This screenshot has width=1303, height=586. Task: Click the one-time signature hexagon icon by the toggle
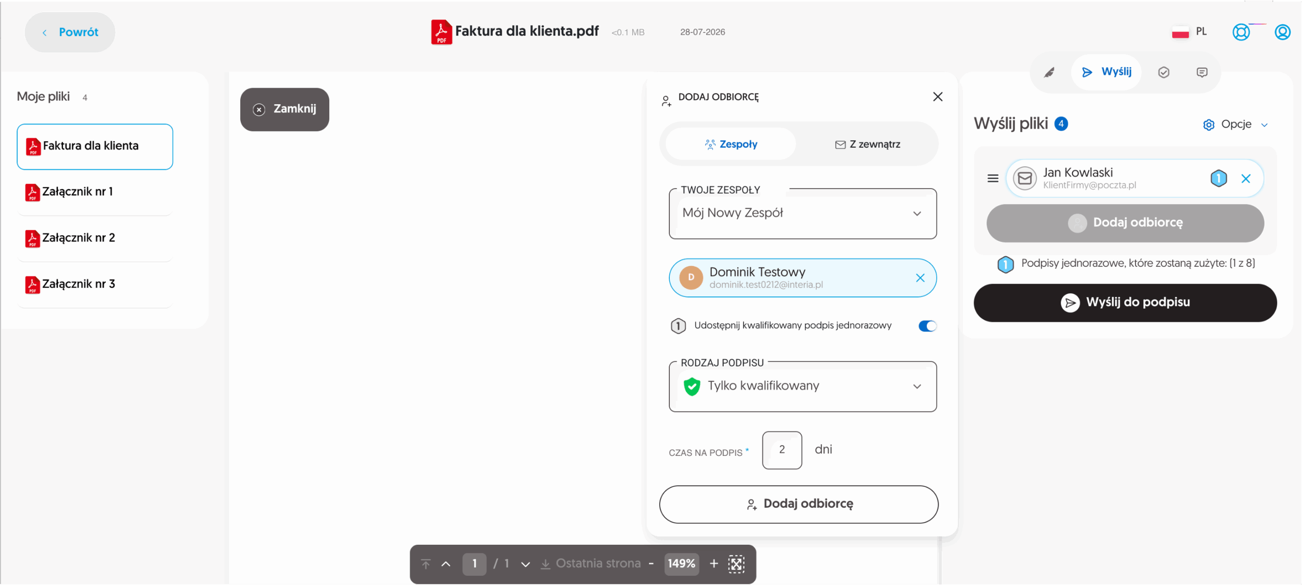[x=678, y=326]
